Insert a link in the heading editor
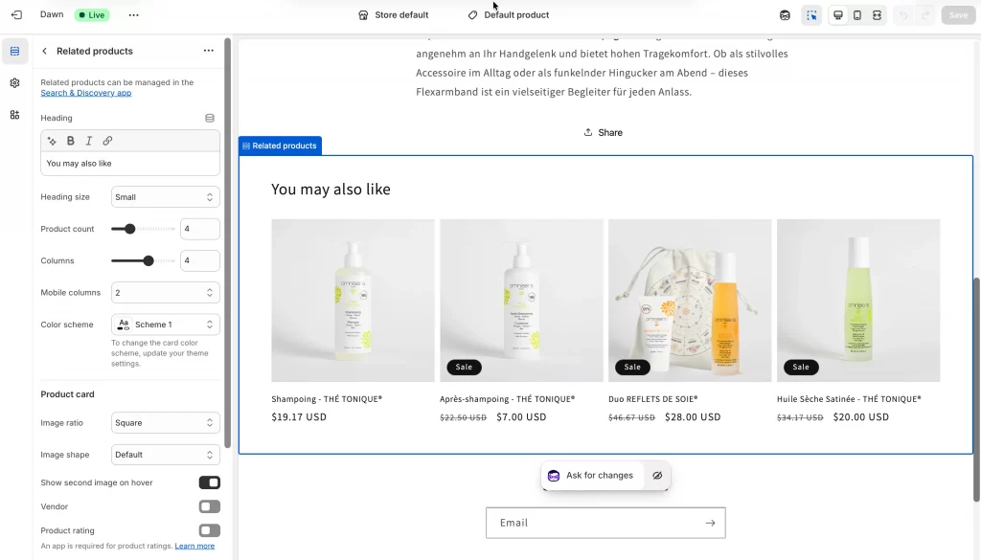Screen dimensions: 981x560 [x=107, y=140]
